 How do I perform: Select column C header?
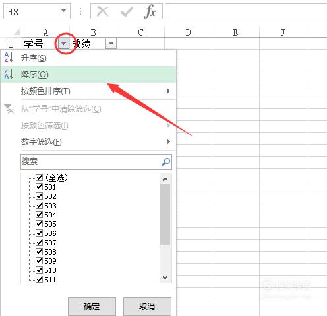click(x=140, y=32)
